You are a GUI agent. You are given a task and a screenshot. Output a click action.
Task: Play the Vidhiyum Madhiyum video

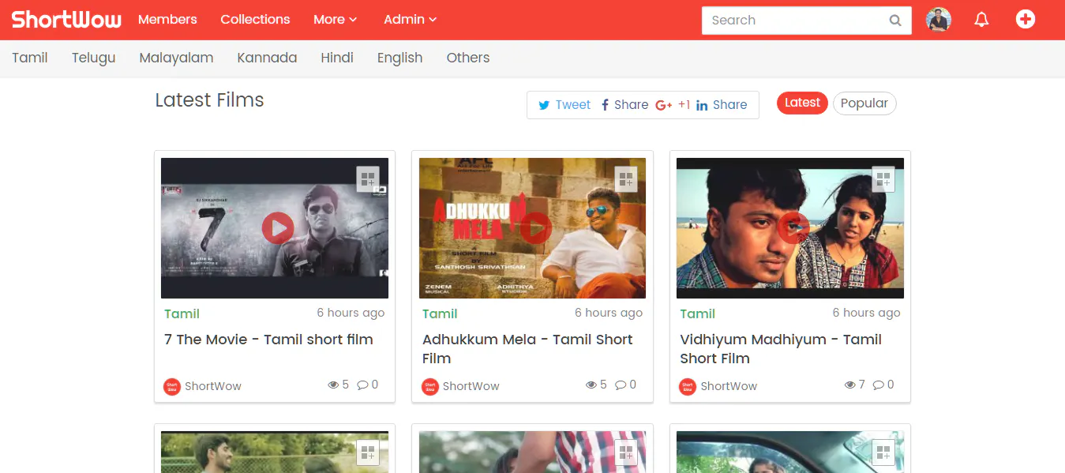click(x=793, y=228)
